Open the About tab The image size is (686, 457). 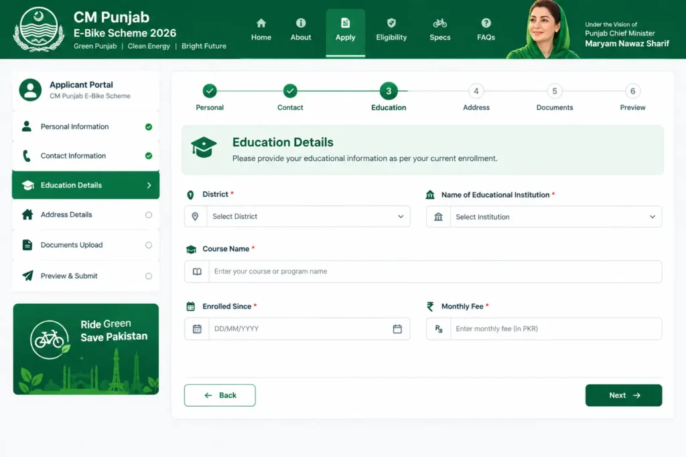click(x=301, y=29)
